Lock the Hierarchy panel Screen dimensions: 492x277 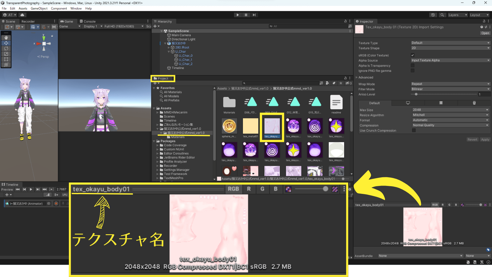click(x=345, y=21)
